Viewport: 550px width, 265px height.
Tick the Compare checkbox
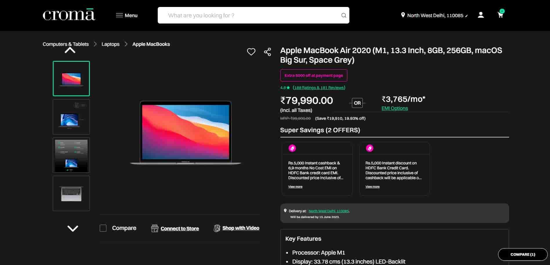point(103,228)
